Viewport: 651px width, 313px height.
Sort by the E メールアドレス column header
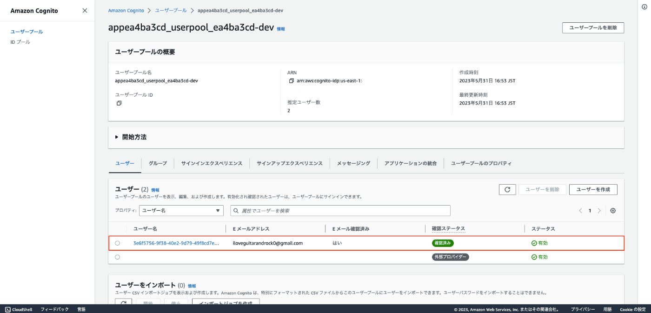[x=251, y=229]
